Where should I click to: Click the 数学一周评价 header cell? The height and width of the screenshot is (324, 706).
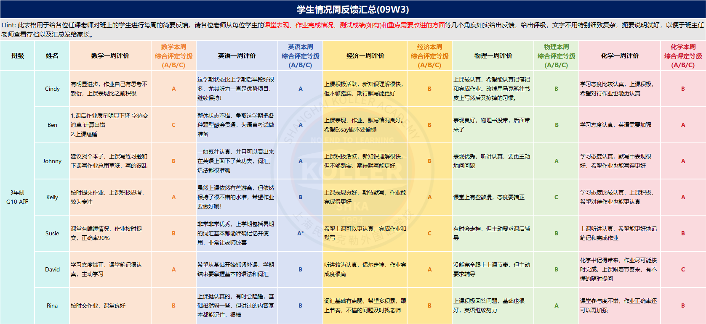110,56
